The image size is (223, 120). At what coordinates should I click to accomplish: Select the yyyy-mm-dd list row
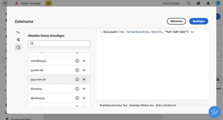(x=59, y=79)
